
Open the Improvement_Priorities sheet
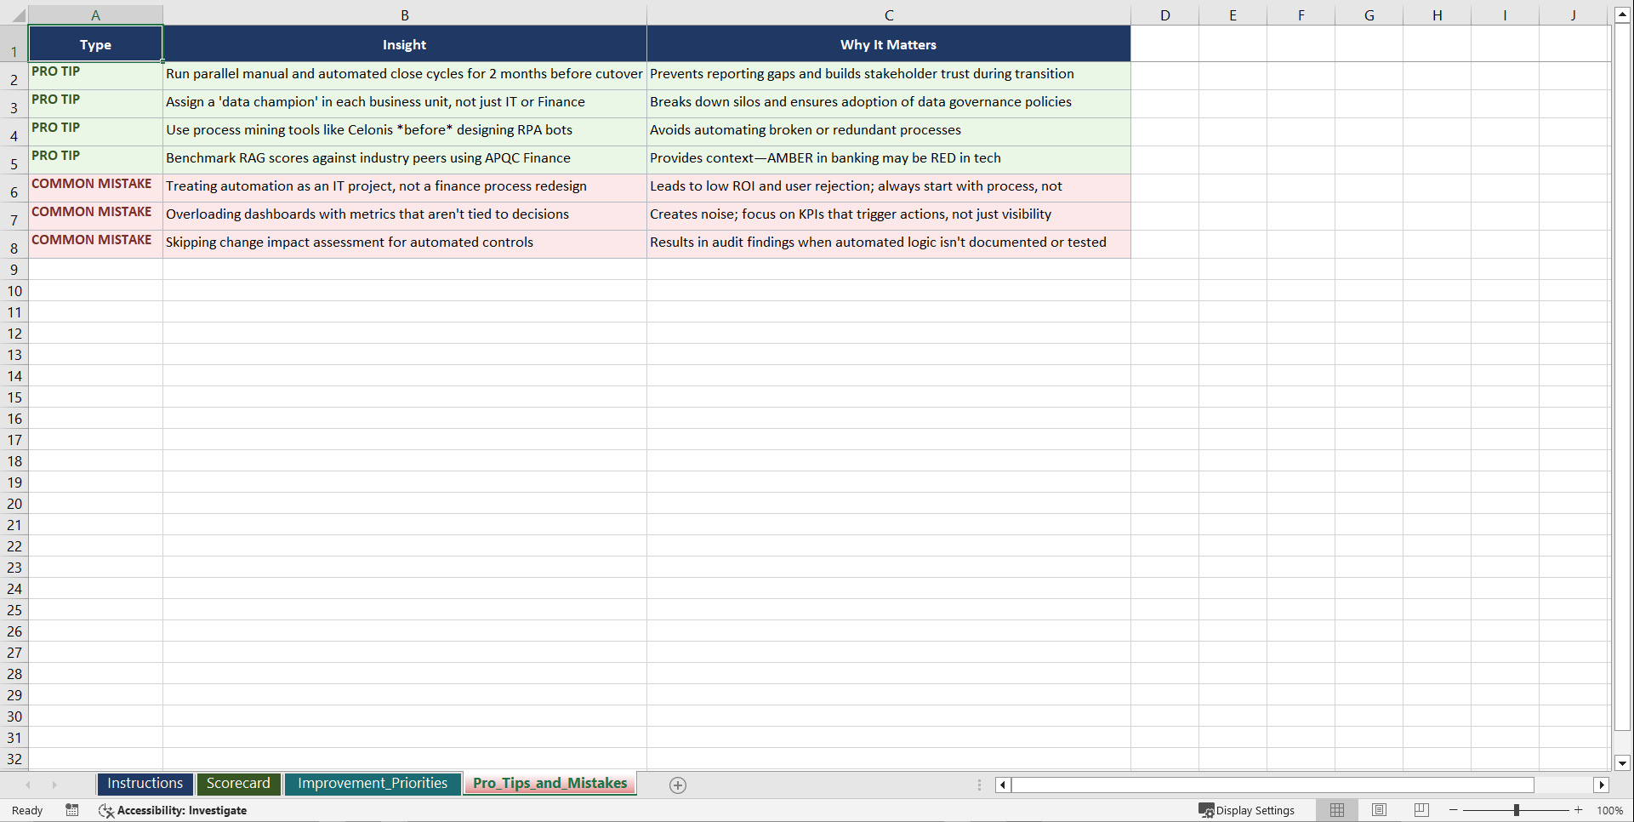(x=373, y=784)
